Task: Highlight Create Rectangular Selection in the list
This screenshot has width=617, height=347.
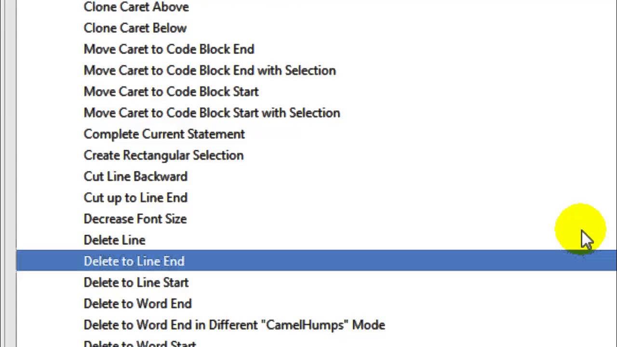Action: [163, 155]
